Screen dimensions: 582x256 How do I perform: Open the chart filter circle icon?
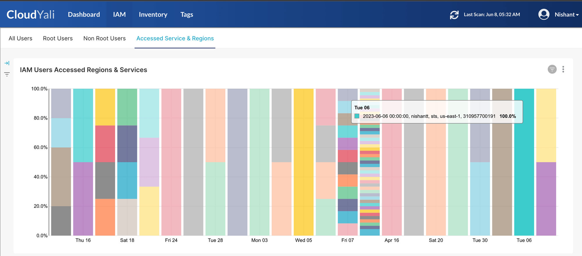coord(552,69)
